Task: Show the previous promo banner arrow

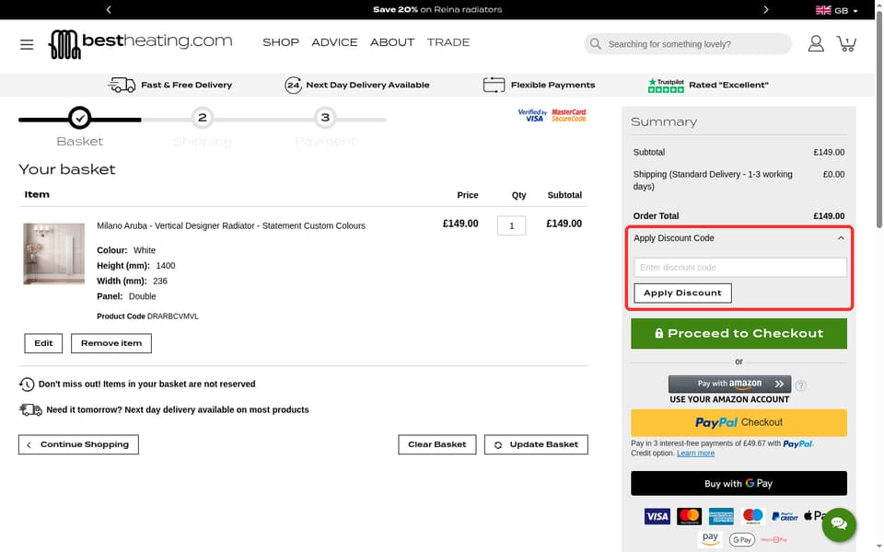Action: 109,9
